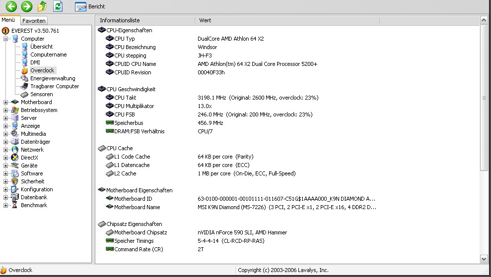
Task: Expand the Server tree node
Action: pos(5,118)
